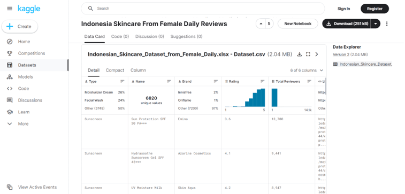Click the View Active Events icon
The width and height of the screenshot is (405, 194).
coord(10,187)
